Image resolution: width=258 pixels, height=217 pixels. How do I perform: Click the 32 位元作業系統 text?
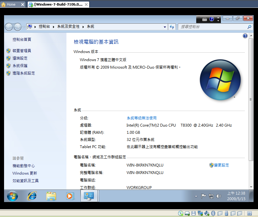[140, 140]
